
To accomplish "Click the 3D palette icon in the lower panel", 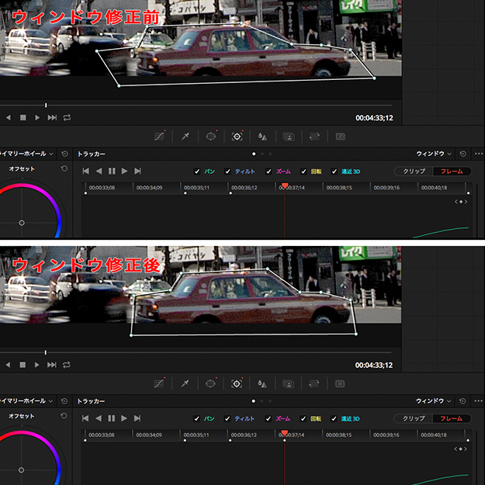I will pos(340,383).
